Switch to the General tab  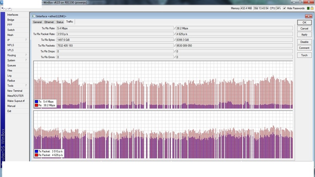tap(37, 22)
